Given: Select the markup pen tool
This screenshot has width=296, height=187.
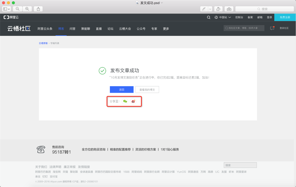Looking at the screenshot, I should point(204,9).
